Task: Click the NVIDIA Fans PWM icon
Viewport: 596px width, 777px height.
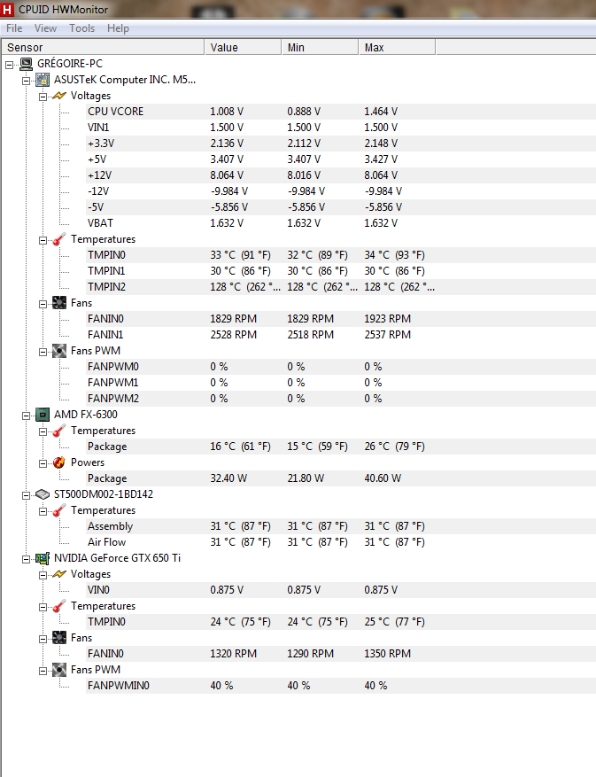Action: (x=59, y=670)
